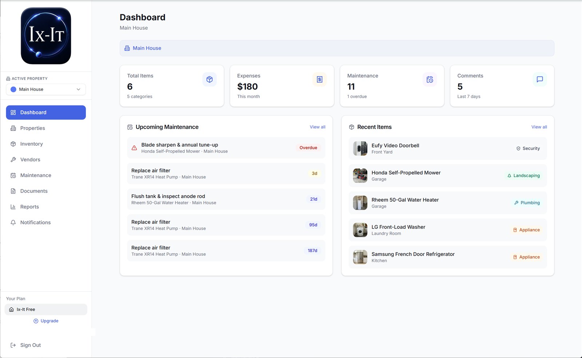Screen dimensions: 582x358
Task: Open the Documents page
Action: click(x=46, y=191)
